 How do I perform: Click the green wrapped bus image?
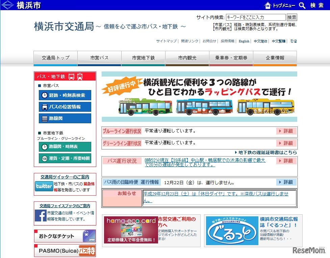click(x=146, y=107)
